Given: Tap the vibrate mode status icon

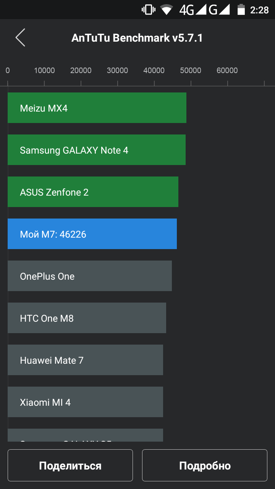Looking at the screenshot, I should [149, 10].
